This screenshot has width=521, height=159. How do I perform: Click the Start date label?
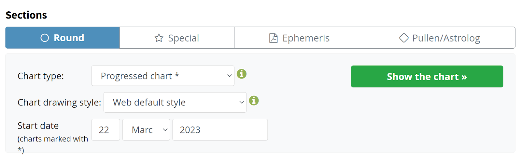pyautogui.click(x=38, y=126)
